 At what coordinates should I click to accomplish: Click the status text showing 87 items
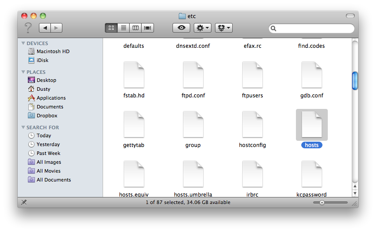[188, 202]
